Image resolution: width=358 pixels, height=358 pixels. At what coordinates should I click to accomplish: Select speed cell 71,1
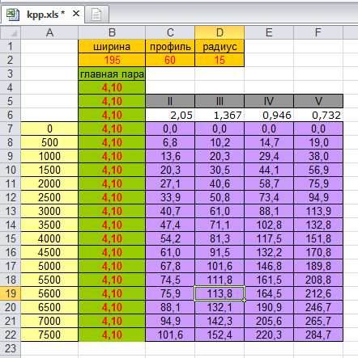click(x=219, y=225)
